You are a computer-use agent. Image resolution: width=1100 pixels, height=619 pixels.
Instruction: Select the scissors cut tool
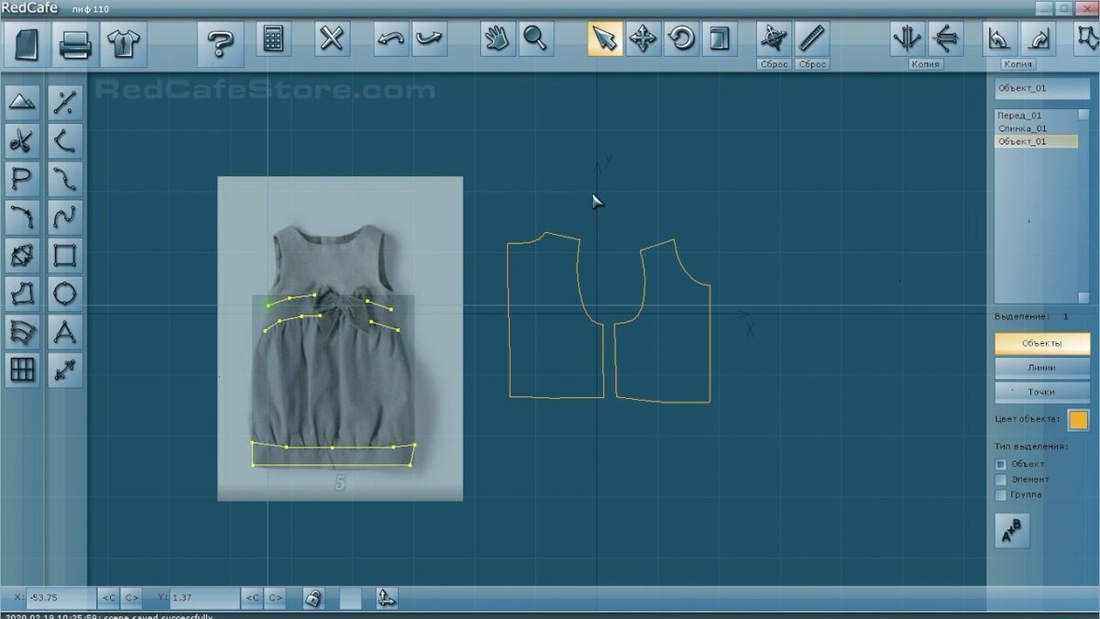coord(23,141)
